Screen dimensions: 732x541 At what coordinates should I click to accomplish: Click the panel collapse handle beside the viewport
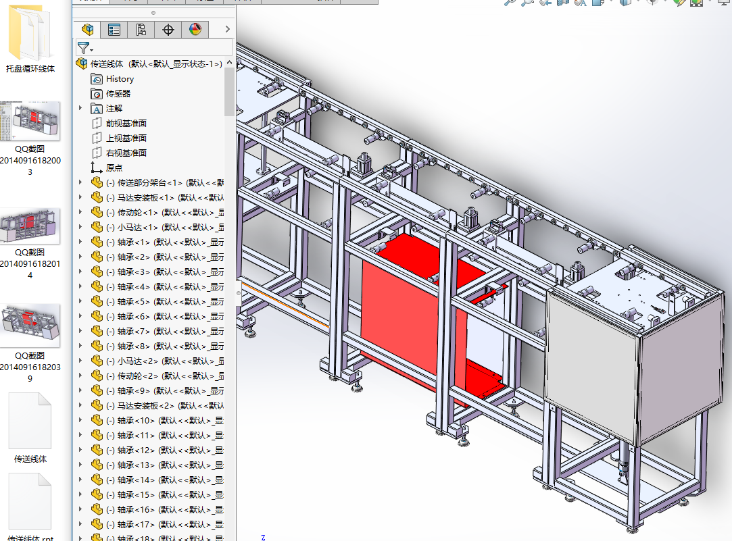pos(239,293)
